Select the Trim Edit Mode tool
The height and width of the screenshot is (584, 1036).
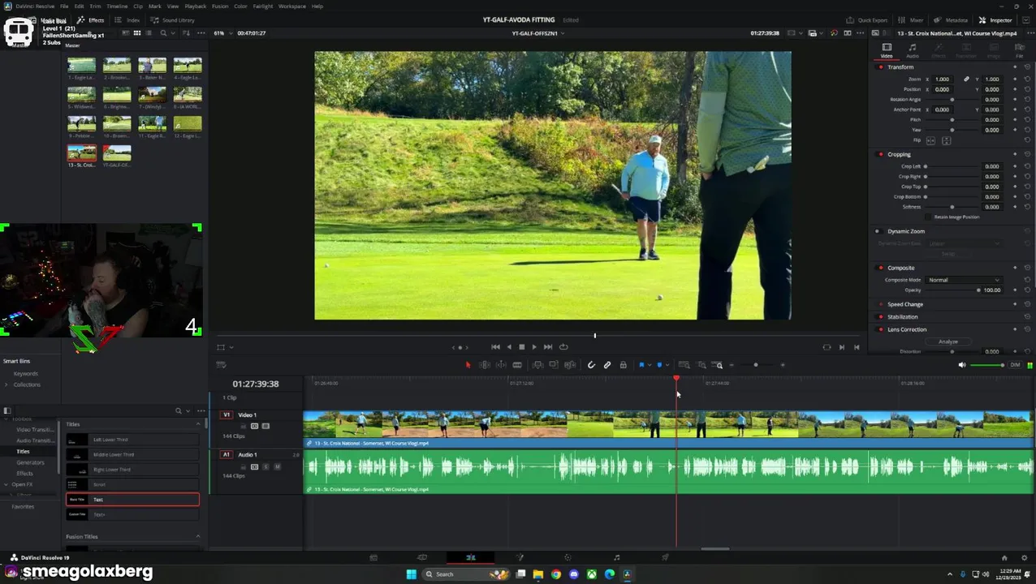[484, 365]
